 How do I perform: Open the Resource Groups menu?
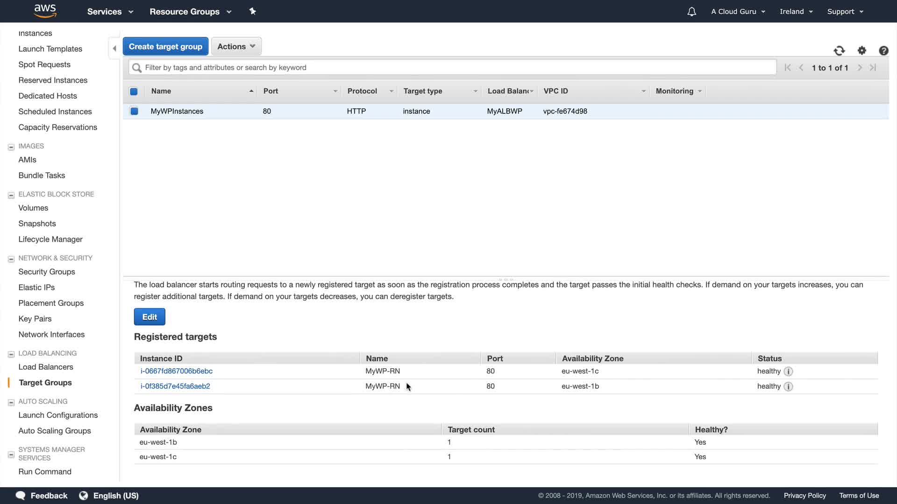[x=190, y=12]
